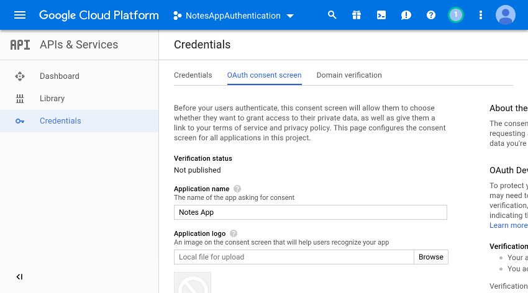Activate Cloud Shell terminal icon
The image size is (528, 293).
[381, 15]
